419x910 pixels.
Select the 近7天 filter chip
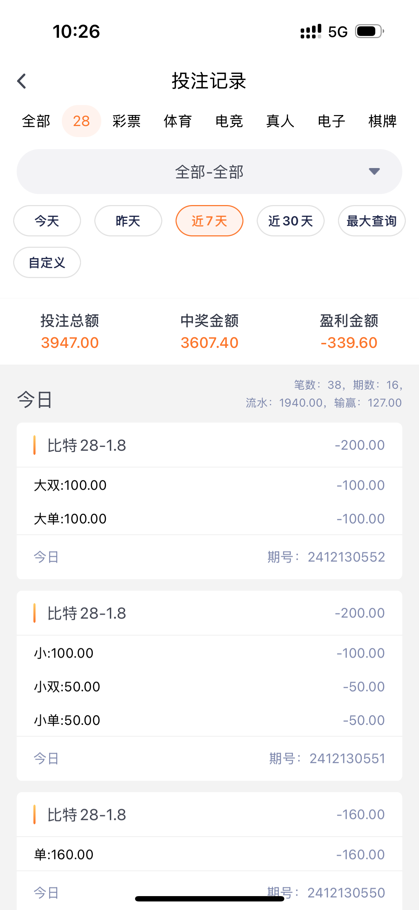pyautogui.click(x=209, y=221)
